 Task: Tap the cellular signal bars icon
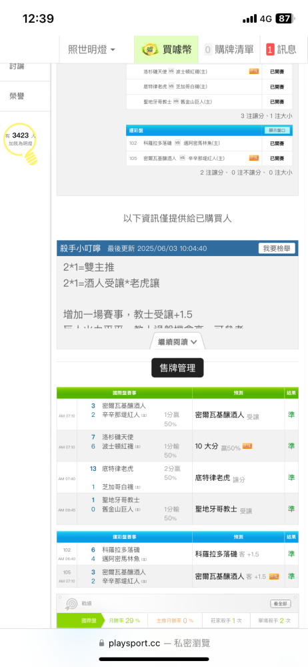[x=250, y=19]
